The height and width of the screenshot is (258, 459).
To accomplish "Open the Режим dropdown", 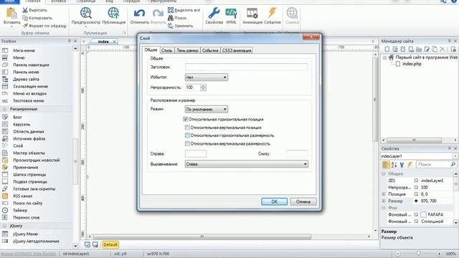I will (x=207, y=109).
